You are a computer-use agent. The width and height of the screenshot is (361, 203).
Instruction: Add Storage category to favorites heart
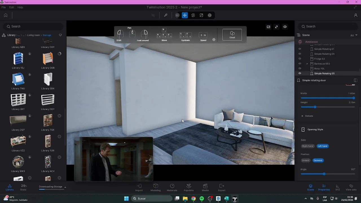tap(60, 35)
